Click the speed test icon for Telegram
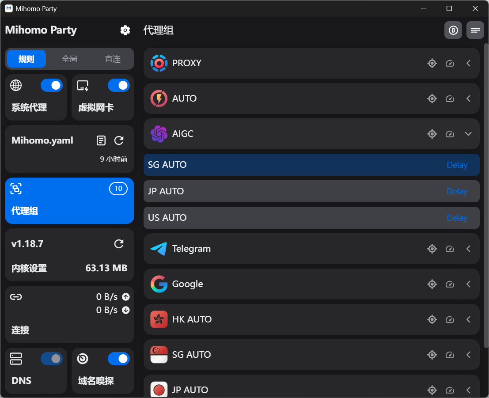489x398 pixels. click(450, 249)
